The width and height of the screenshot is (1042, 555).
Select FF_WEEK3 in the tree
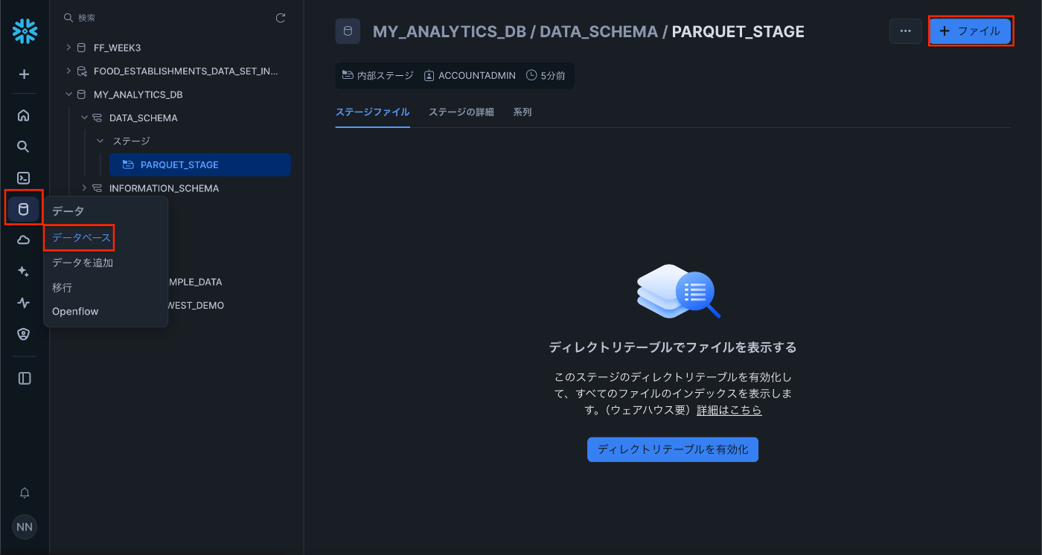tap(117, 48)
